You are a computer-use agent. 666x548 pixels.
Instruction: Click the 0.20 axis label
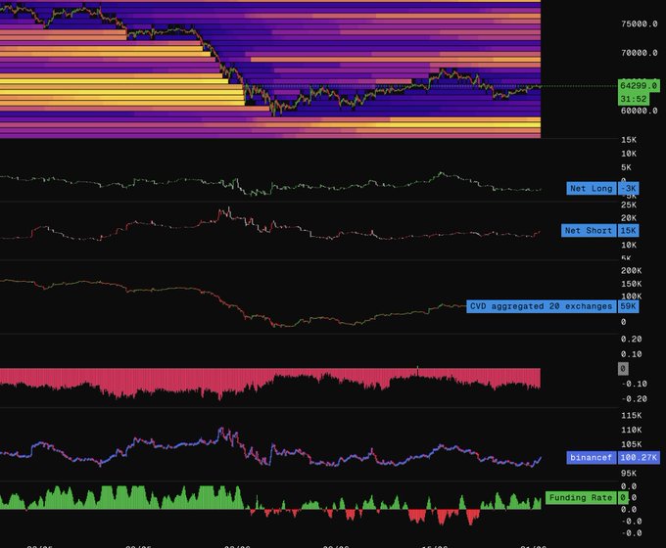pos(631,340)
